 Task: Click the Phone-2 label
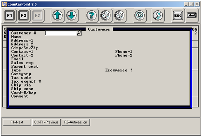[124, 55]
